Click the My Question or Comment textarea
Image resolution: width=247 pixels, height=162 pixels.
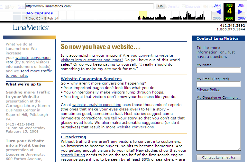(219, 125)
